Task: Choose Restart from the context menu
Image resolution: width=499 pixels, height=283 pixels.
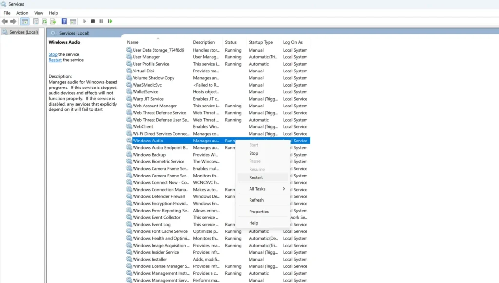Action: (x=256, y=177)
